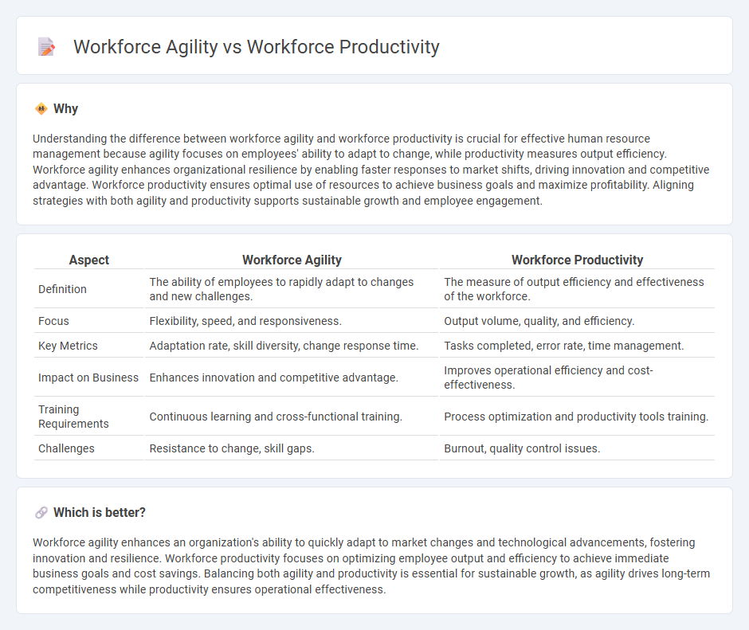Viewport: 749px width, 630px height.
Task: Click the paragraph starting 'Workforce agility enhances an organization's'
Action: tap(371, 566)
